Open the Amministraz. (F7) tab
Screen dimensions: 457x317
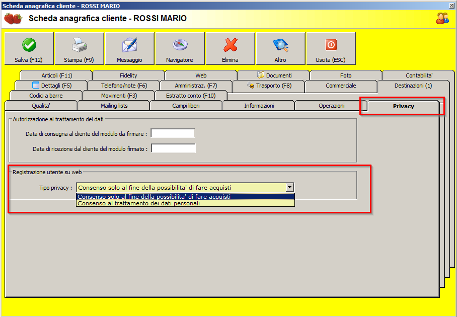tap(196, 86)
